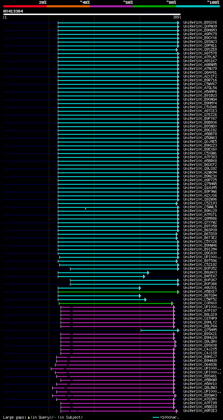This screenshot has height=420, width=223.
Task: Select the UniRef100_B9N230 label
Action: pos(200,176)
